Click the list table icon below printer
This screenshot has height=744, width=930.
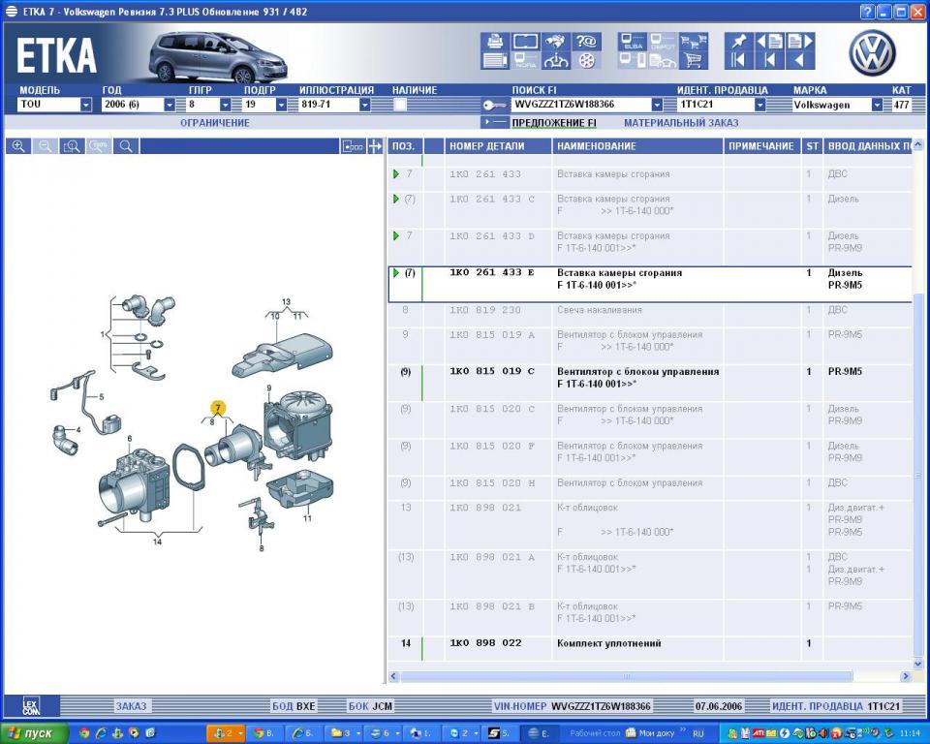(495, 60)
